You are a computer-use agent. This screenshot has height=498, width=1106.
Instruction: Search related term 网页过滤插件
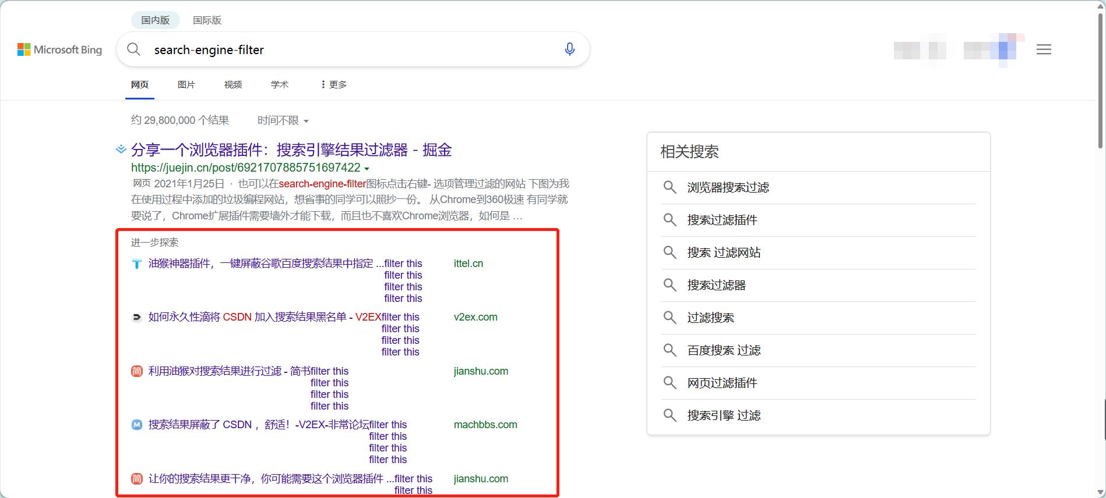(722, 383)
